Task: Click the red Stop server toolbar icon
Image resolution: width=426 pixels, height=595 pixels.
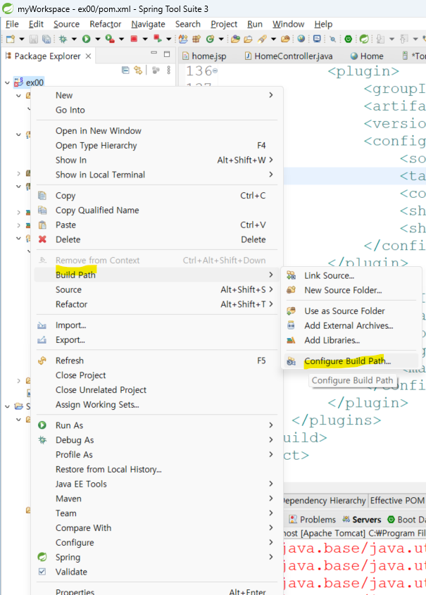Action: (134, 39)
